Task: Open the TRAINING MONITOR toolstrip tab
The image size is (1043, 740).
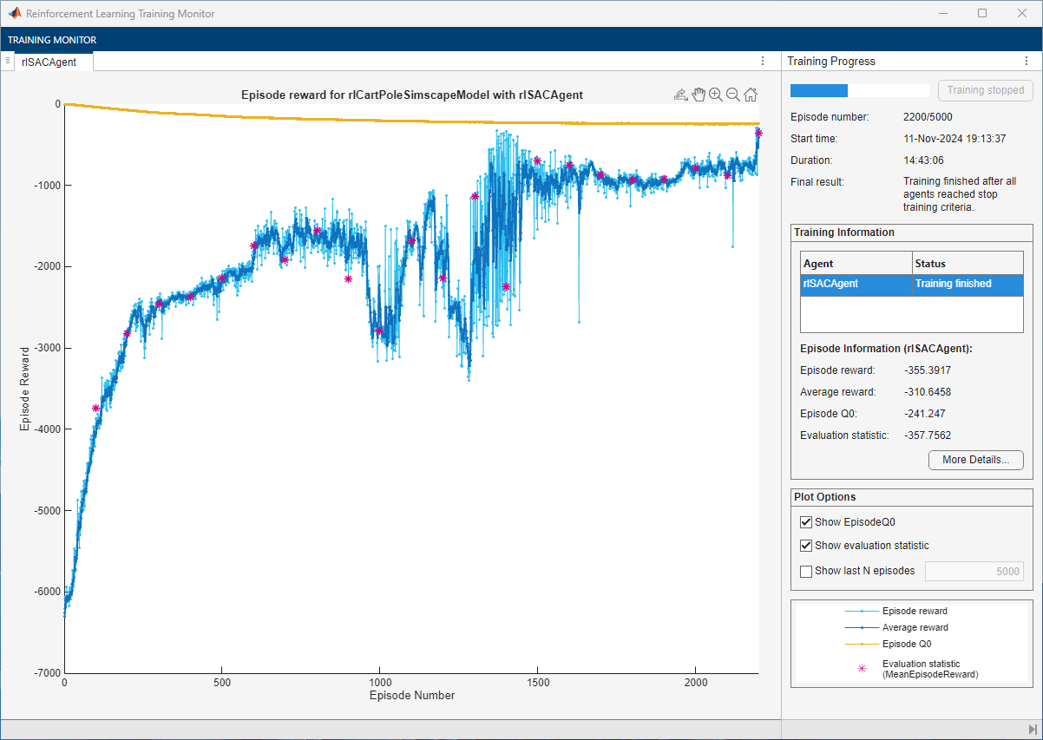Action: (52, 40)
